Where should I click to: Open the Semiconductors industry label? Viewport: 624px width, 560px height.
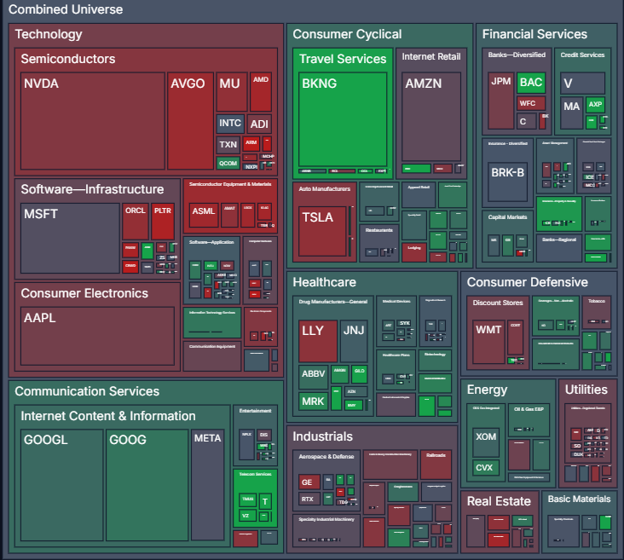[68, 59]
